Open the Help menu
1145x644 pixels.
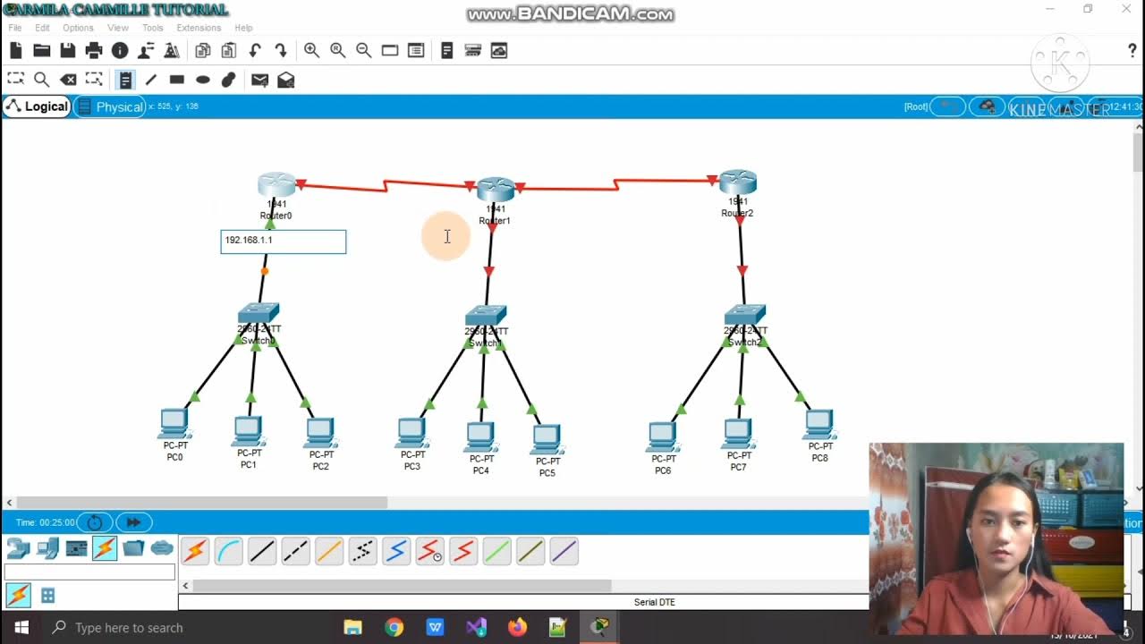click(x=243, y=28)
